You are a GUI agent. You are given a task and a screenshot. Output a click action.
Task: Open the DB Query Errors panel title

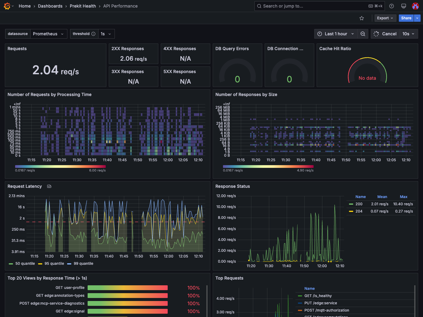[x=232, y=49]
